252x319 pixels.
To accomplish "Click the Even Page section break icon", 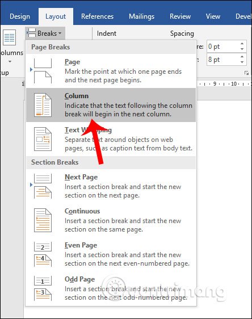I will point(43,254).
